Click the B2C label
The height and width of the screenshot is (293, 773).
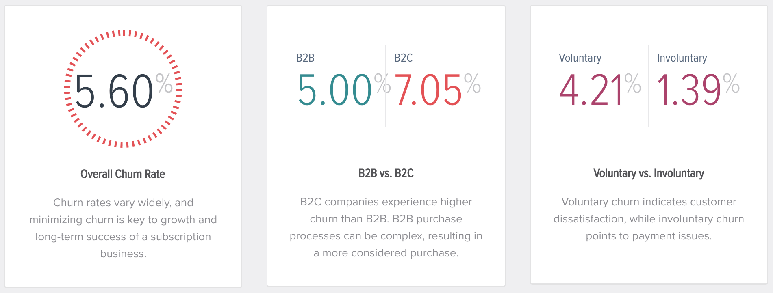coord(404,58)
